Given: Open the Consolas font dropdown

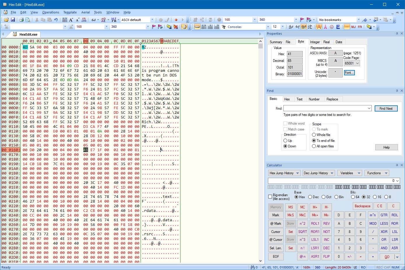Looking at the screenshot, I should point(268,27).
